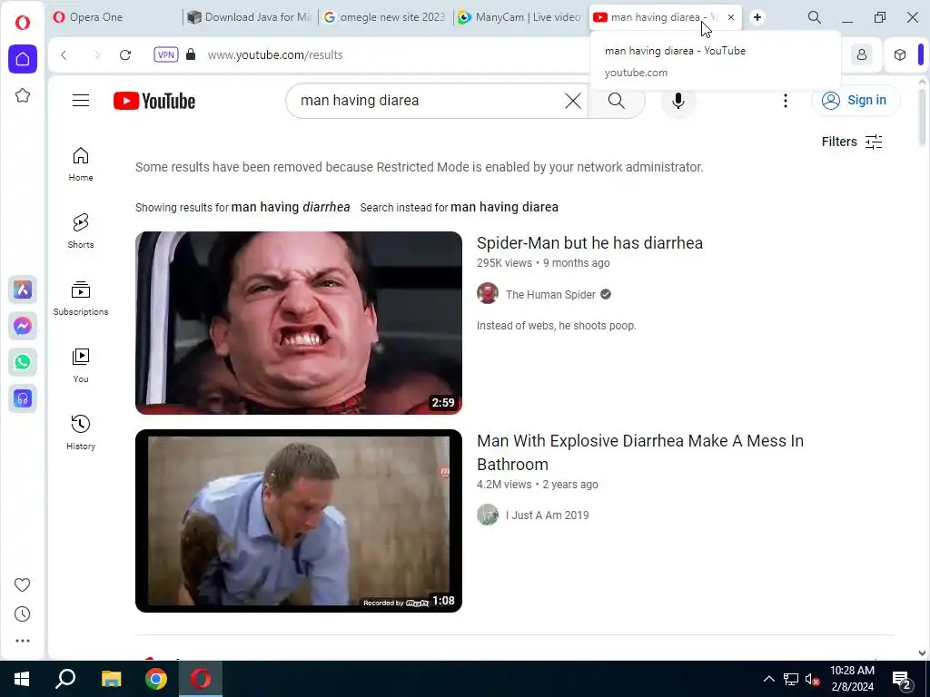Submit search with the magnifier button

pyautogui.click(x=617, y=101)
